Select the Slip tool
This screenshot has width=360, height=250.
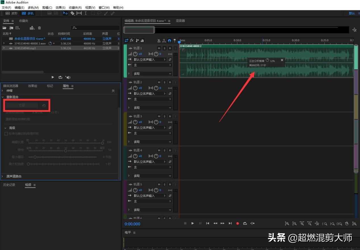tap(79, 13)
